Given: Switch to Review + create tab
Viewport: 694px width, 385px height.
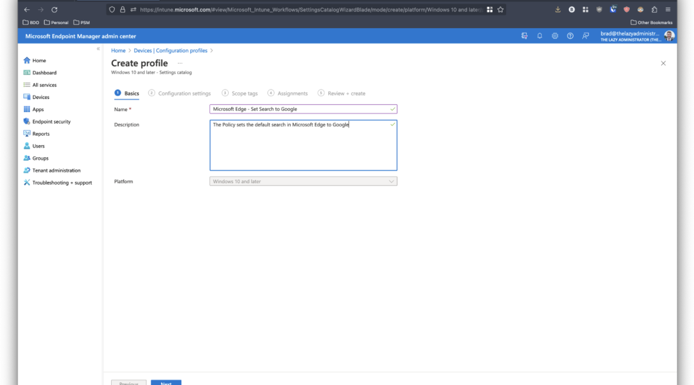Looking at the screenshot, I should pyautogui.click(x=342, y=94).
